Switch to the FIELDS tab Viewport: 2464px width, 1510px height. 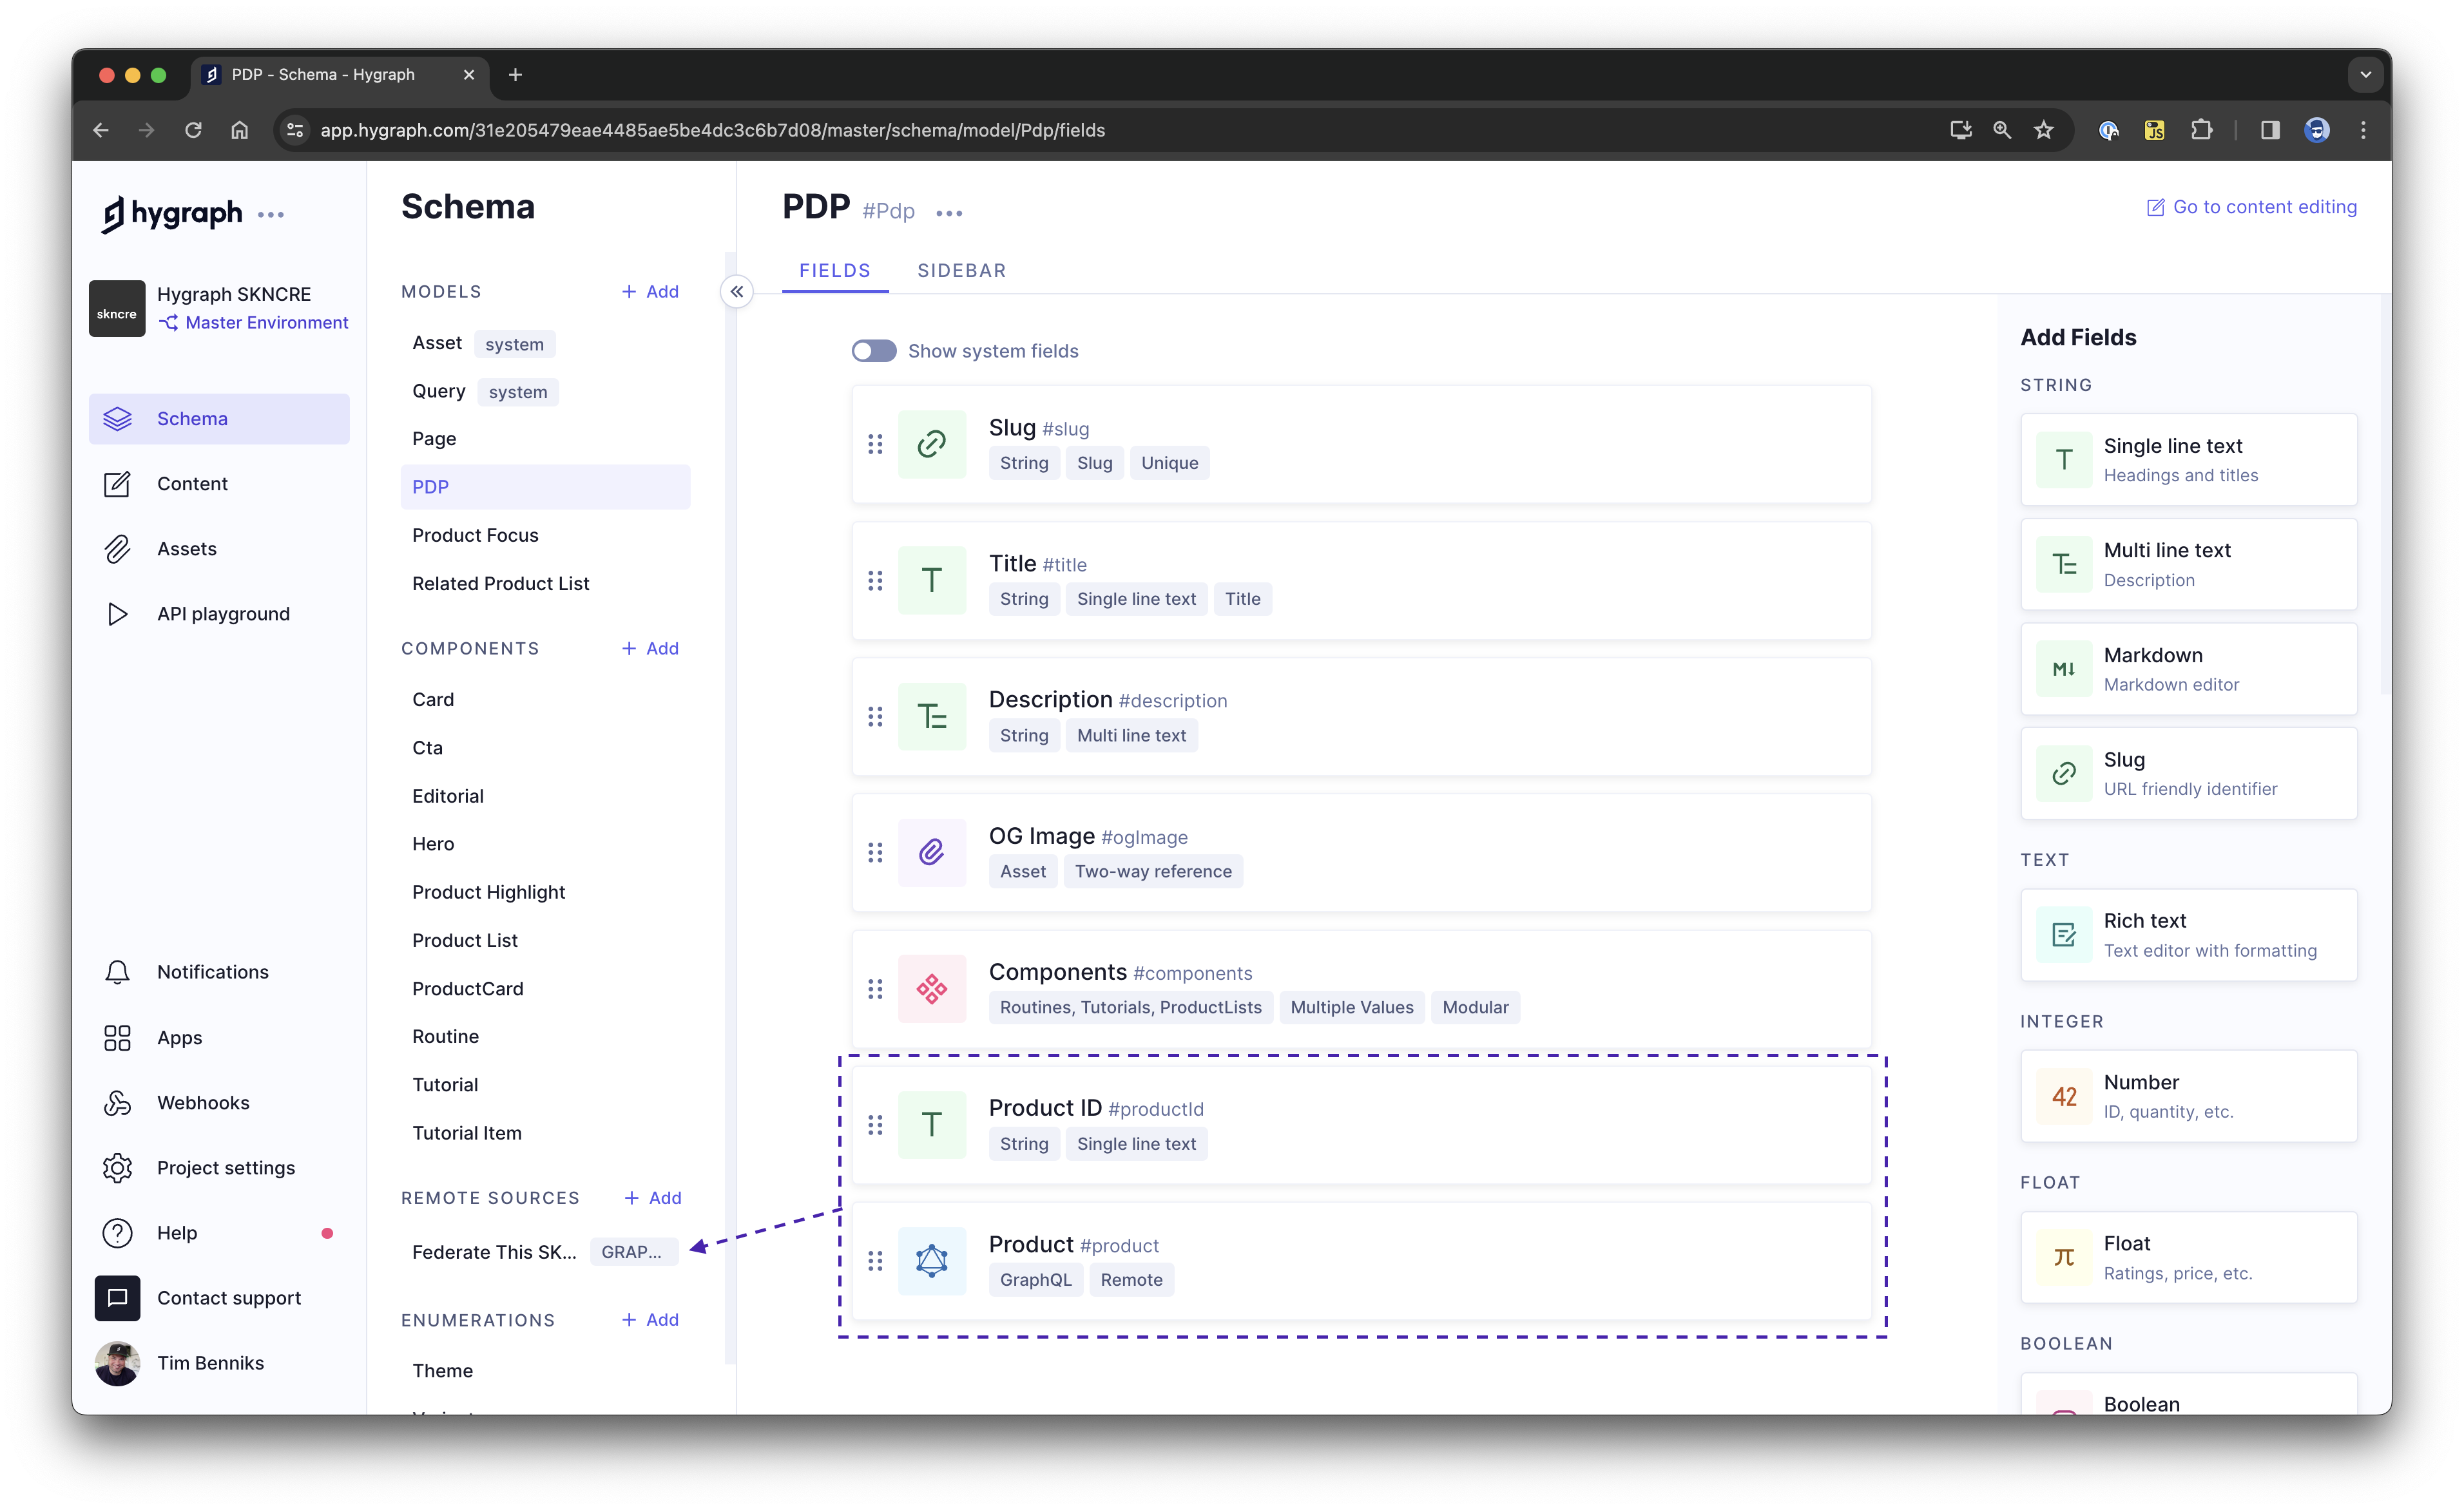tap(834, 269)
